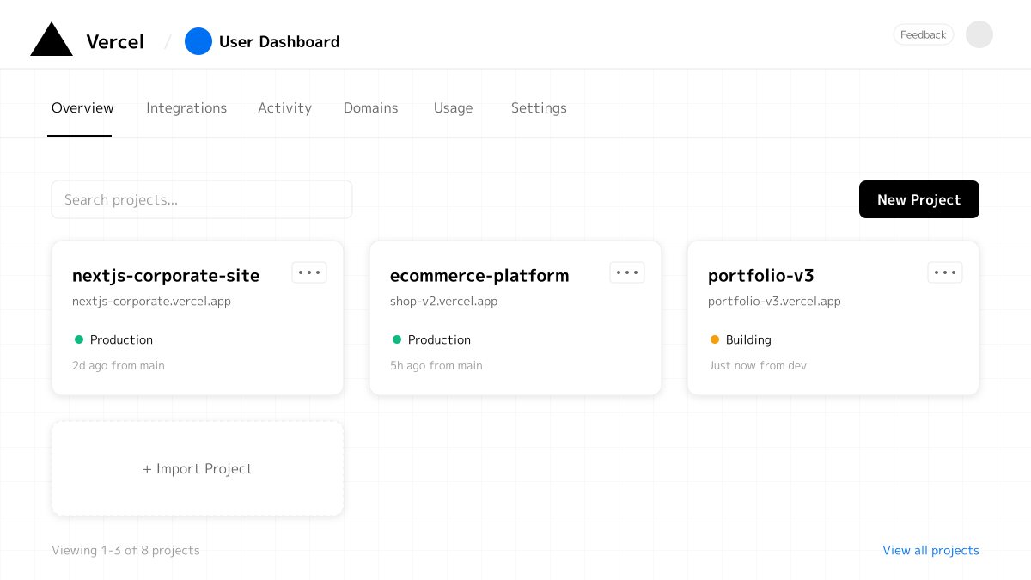The width and height of the screenshot is (1031, 580).
Task: Click the blue User Dashboard avatar circle
Action: [x=198, y=41]
